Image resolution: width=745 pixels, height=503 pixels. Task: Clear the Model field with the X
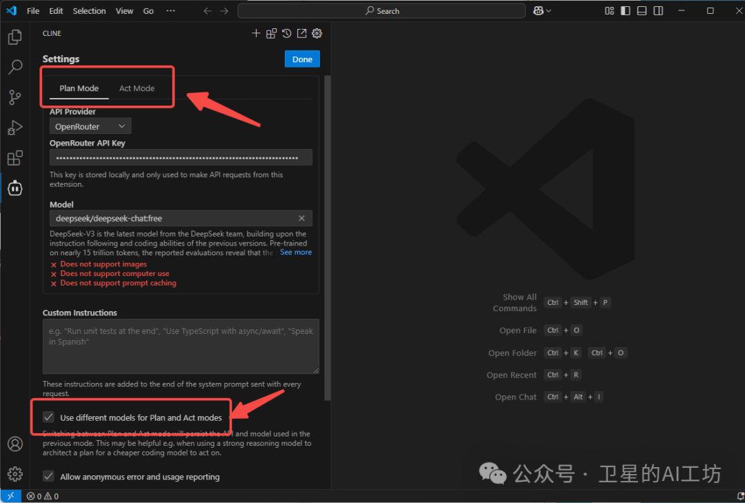click(301, 218)
